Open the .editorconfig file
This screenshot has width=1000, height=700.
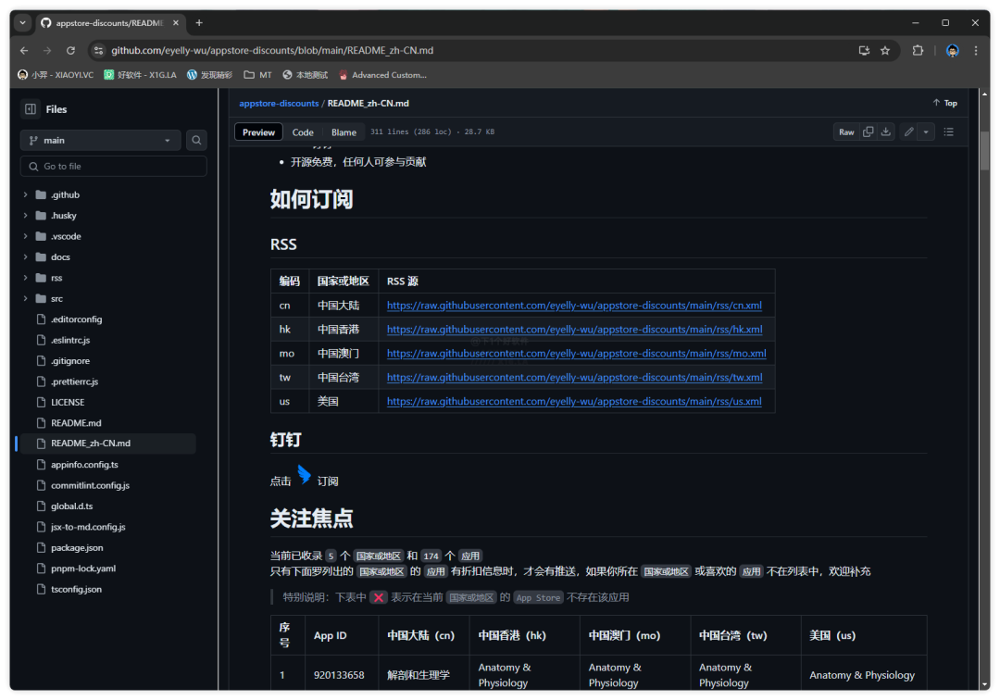click(77, 319)
